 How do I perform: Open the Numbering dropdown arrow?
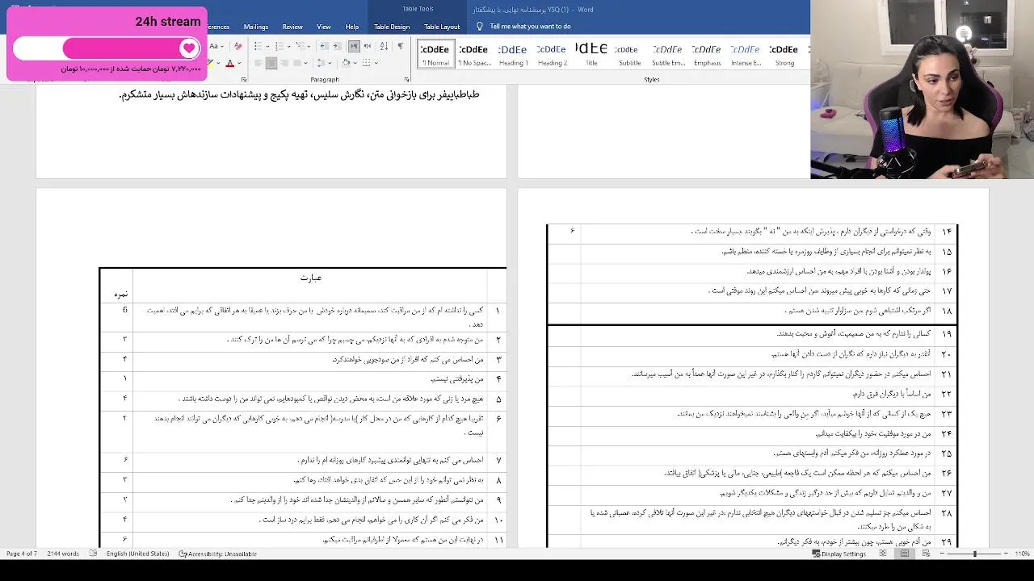pyautogui.click(x=288, y=47)
